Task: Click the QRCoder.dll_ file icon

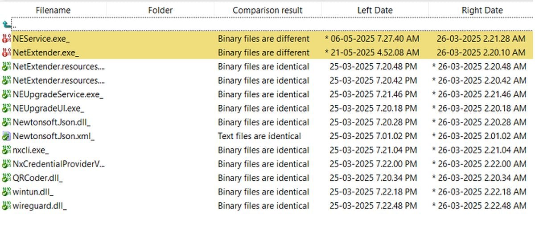Action: (x=6, y=178)
